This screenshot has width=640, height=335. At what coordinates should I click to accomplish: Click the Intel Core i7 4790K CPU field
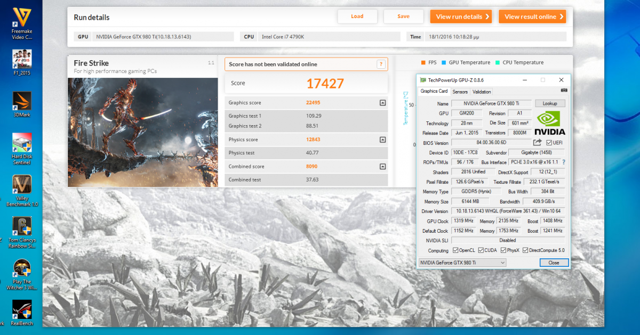click(329, 37)
